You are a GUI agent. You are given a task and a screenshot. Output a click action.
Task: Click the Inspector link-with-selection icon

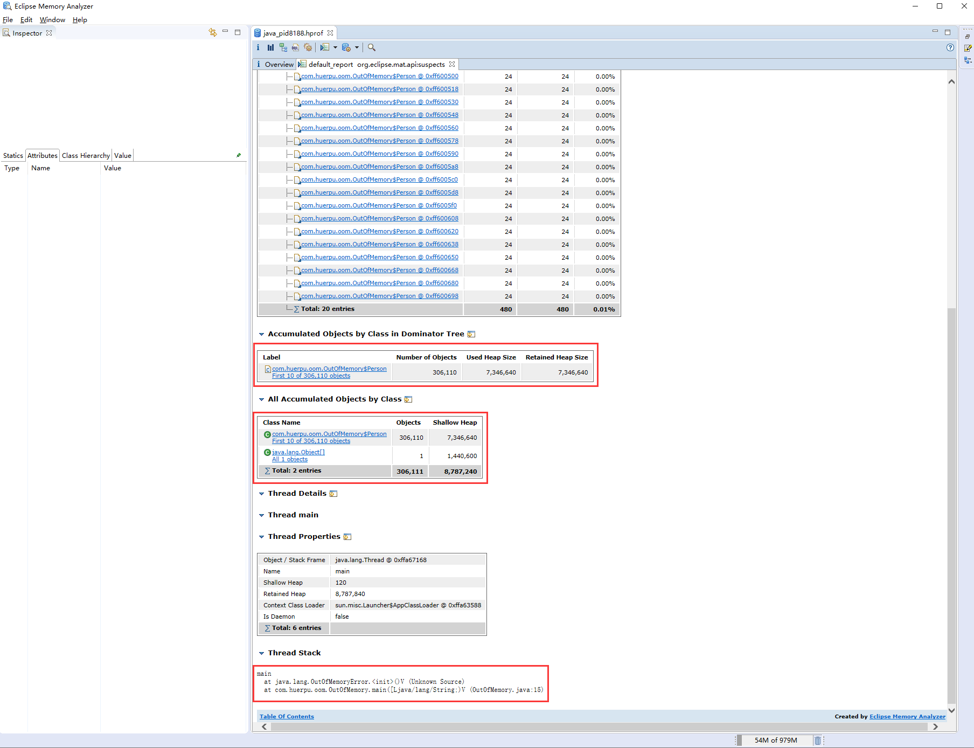tap(213, 32)
